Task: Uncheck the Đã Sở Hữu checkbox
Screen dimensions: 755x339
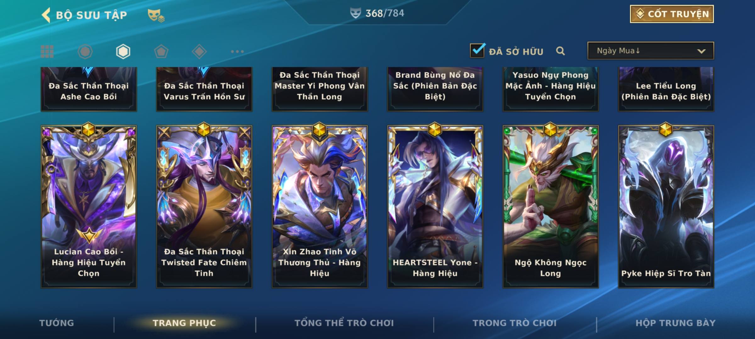Action: (477, 50)
